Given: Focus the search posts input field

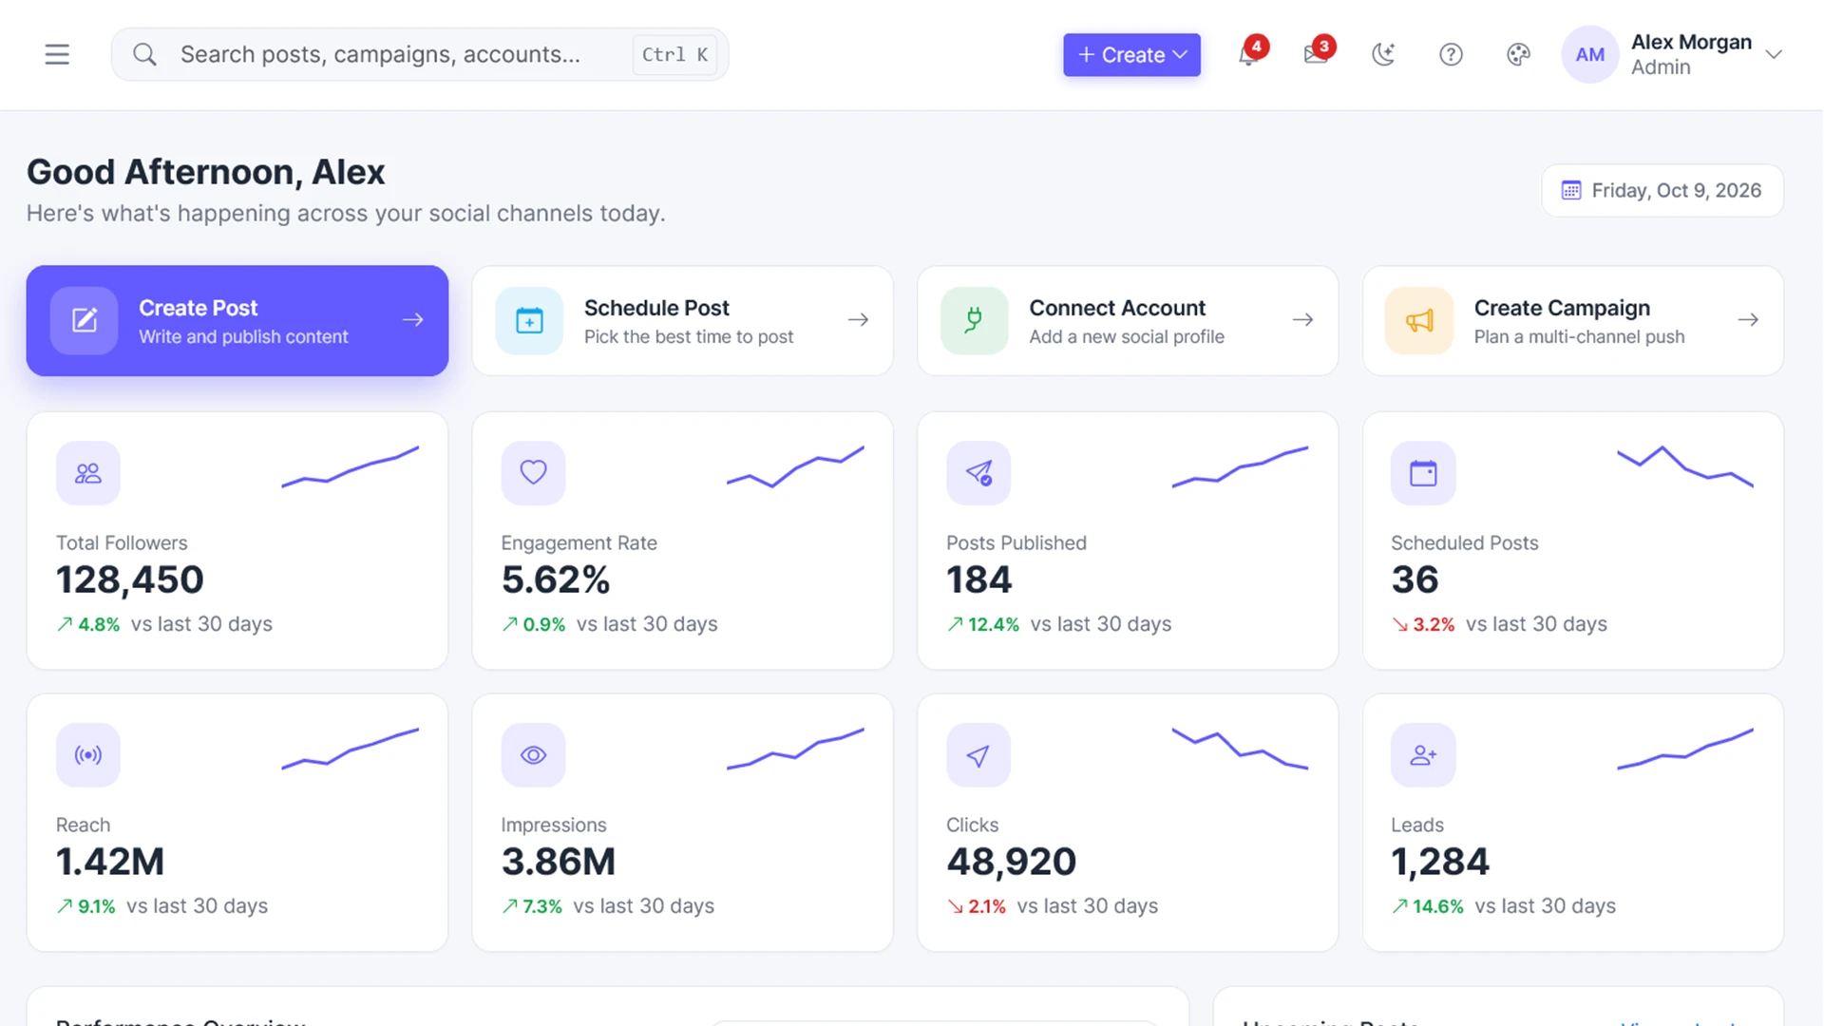Looking at the screenshot, I should pos(420,54).
